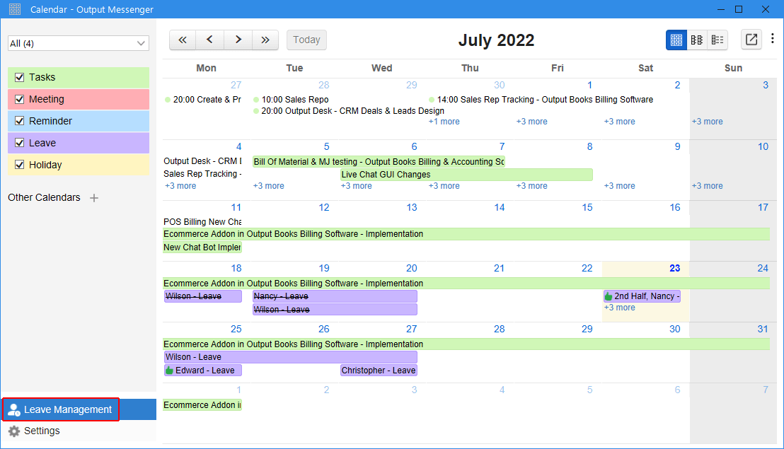Expand +3 more on July 9
This screenshot has height=449, width=784.
click(x=620, y=186)
